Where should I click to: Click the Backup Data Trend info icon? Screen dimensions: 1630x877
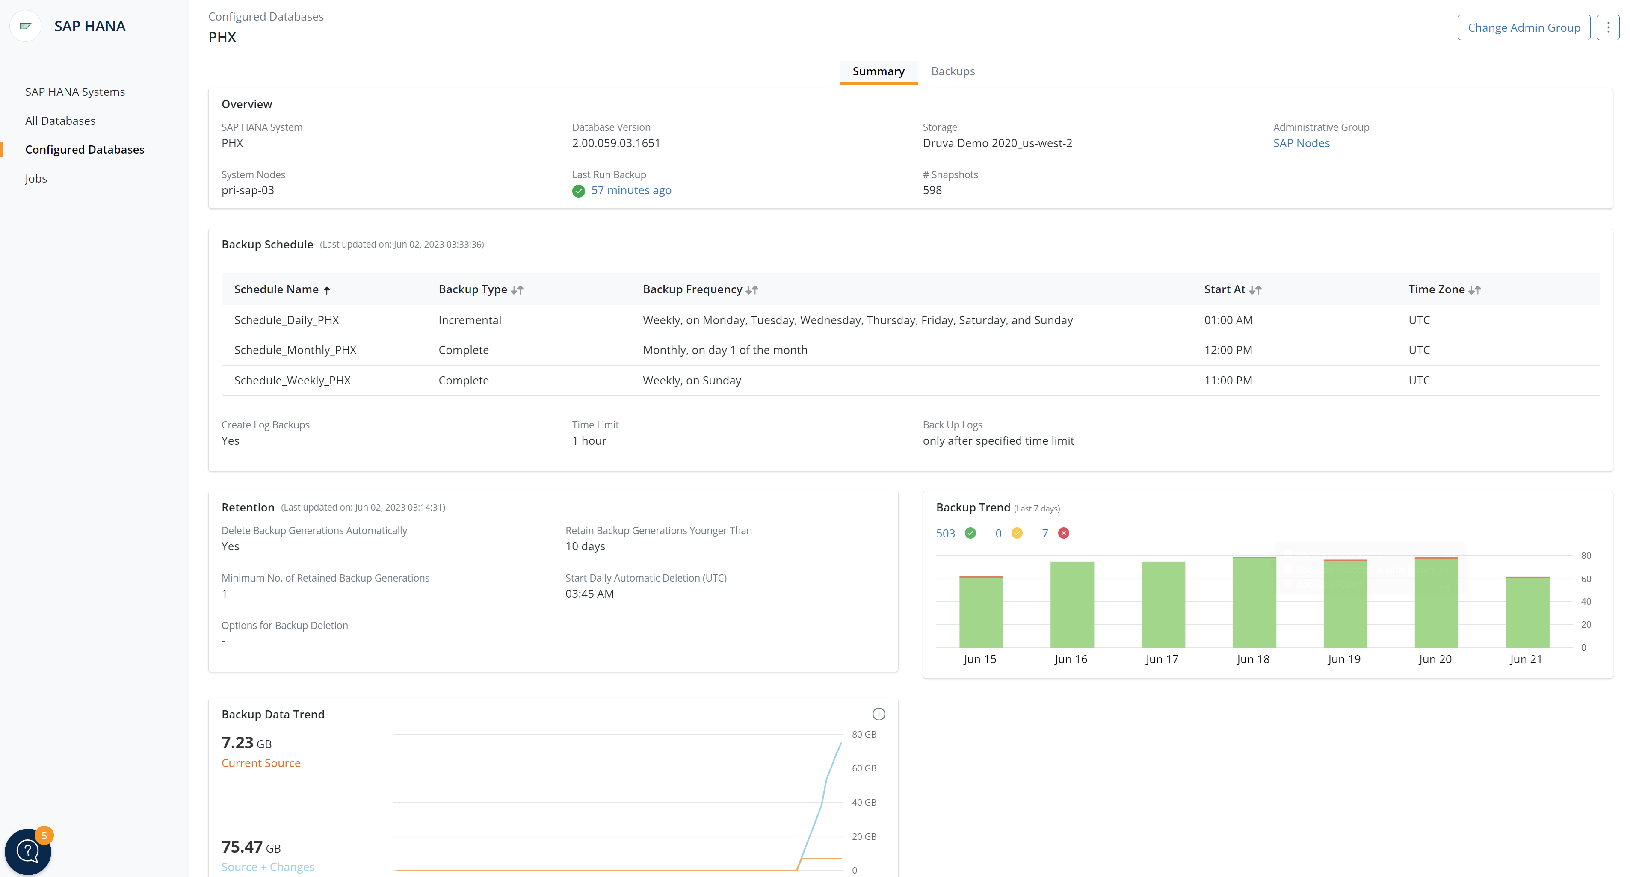[x=878, y=714]
